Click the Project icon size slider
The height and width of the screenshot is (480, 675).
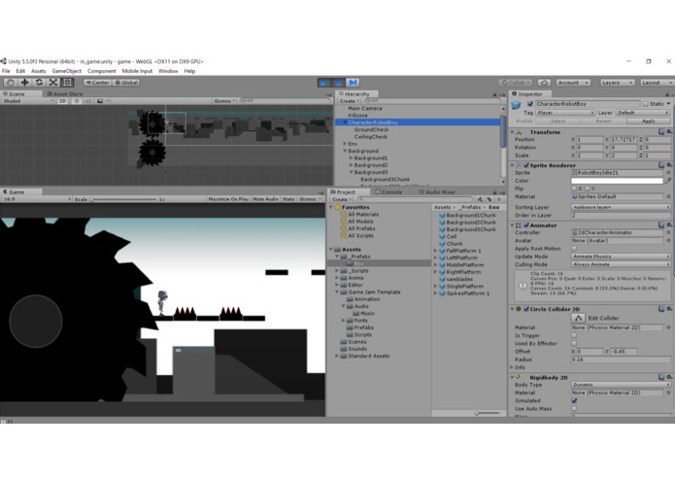(487, 413)
